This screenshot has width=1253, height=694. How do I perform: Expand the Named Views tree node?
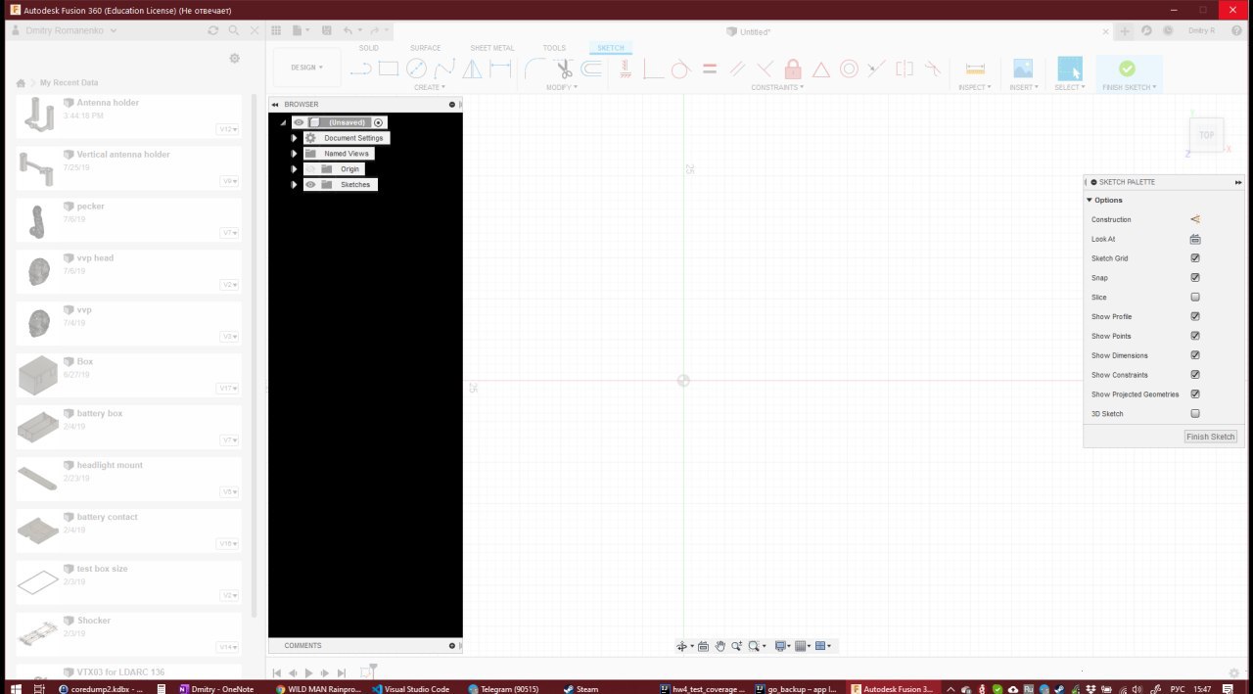coord(295,154)
